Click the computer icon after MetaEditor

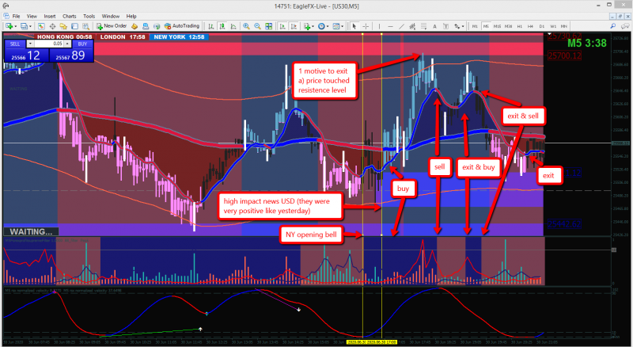(146, 26)
